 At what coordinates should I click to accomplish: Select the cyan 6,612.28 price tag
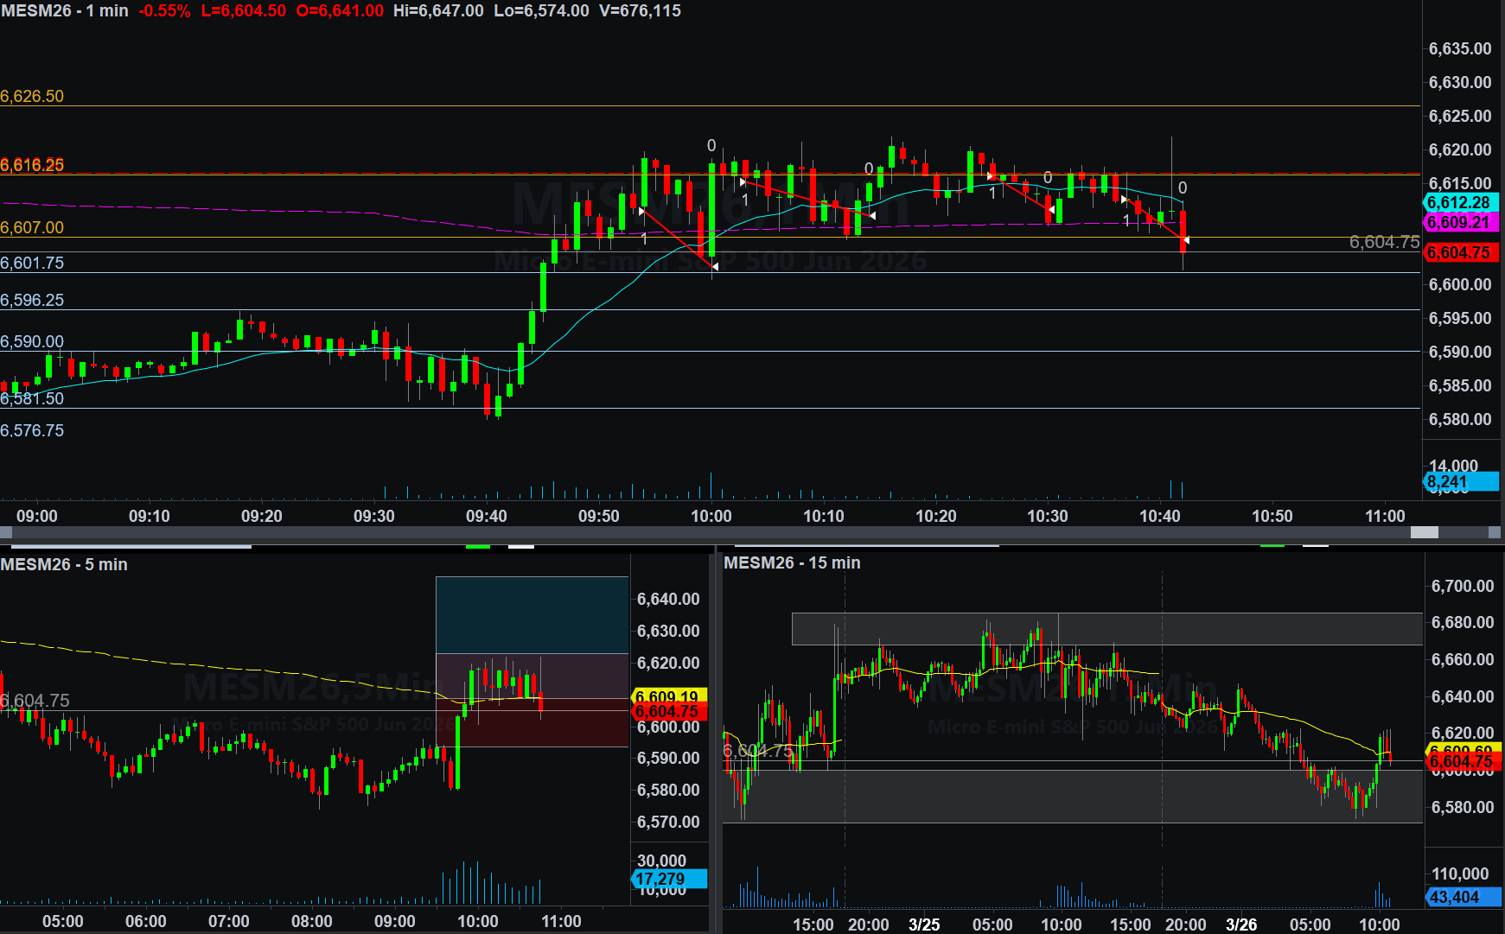pos(1459,203)
